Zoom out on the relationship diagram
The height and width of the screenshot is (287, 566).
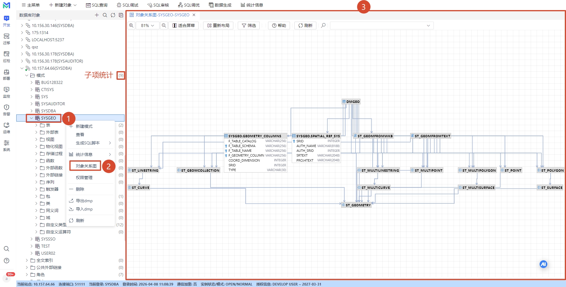[164, 25]
